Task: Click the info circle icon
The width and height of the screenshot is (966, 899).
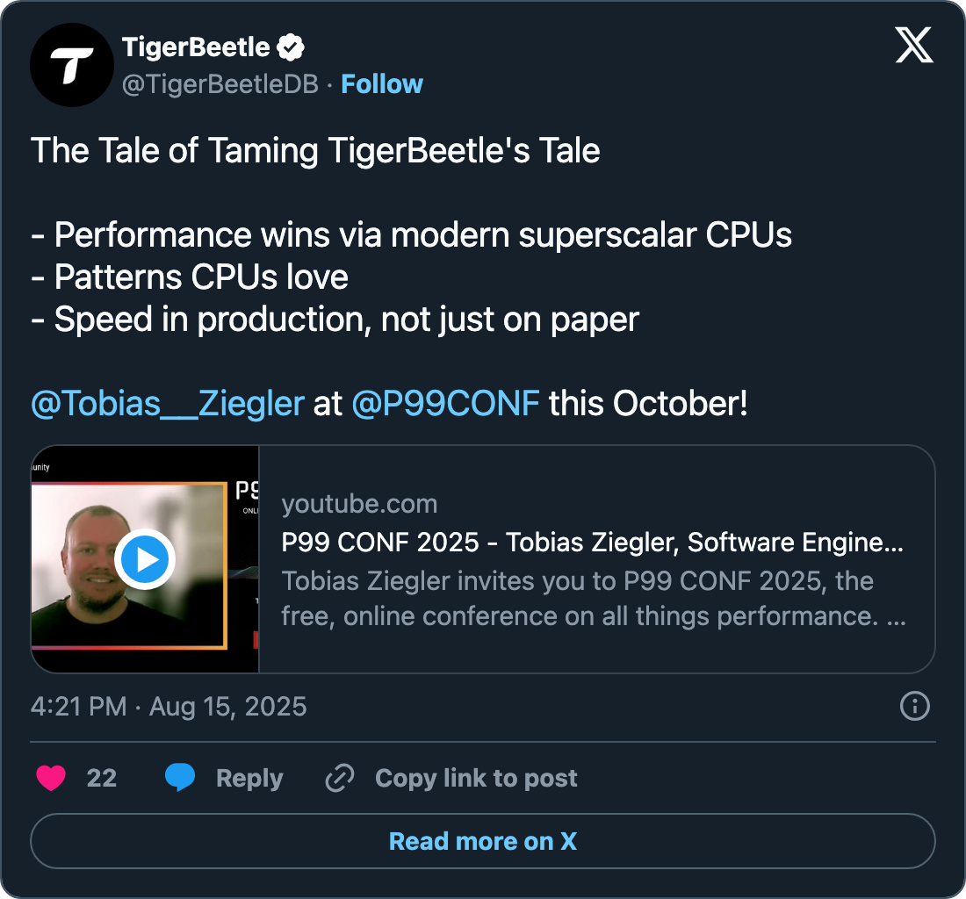Action: point(915,706)
